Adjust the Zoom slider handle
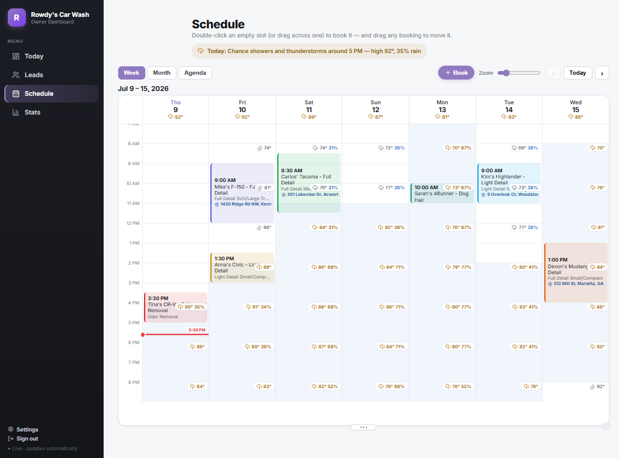The height and width of the screenshot is (458, 619). coord(506,73)
